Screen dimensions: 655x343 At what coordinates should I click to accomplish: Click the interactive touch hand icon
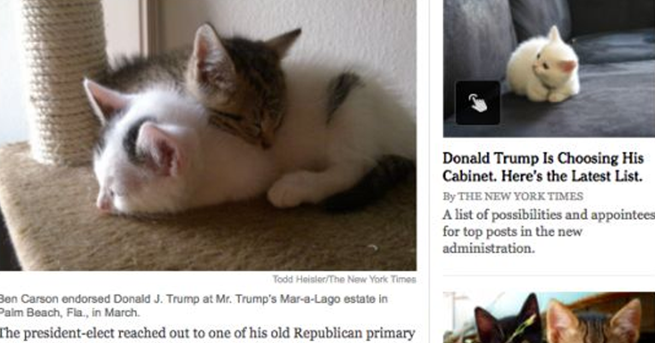point(478,103)
